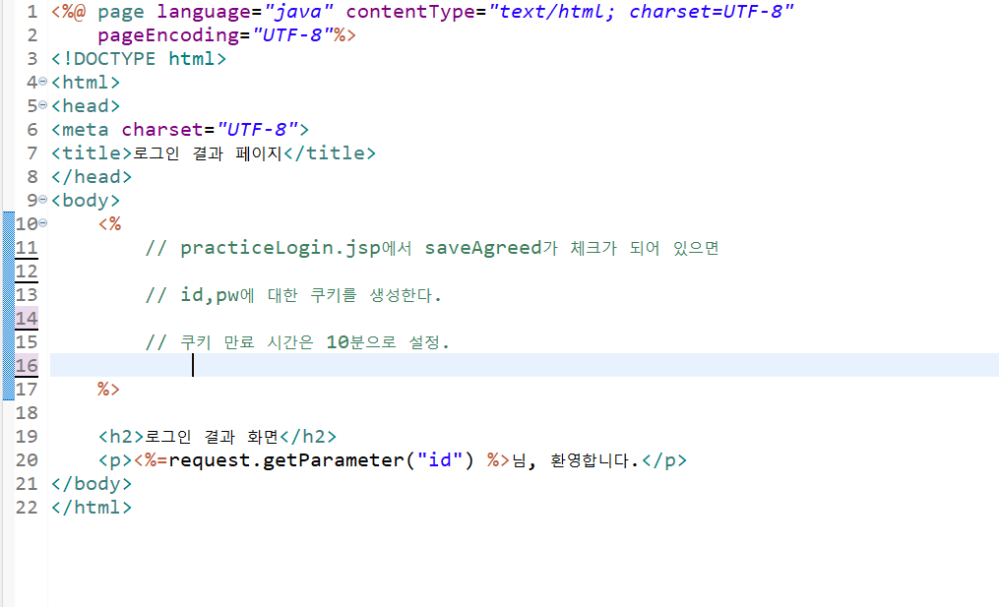The width and height of the screenshot is (999, 607).
Task: Click the meta charset "UTF-8" value
Action: coord(258,129)
